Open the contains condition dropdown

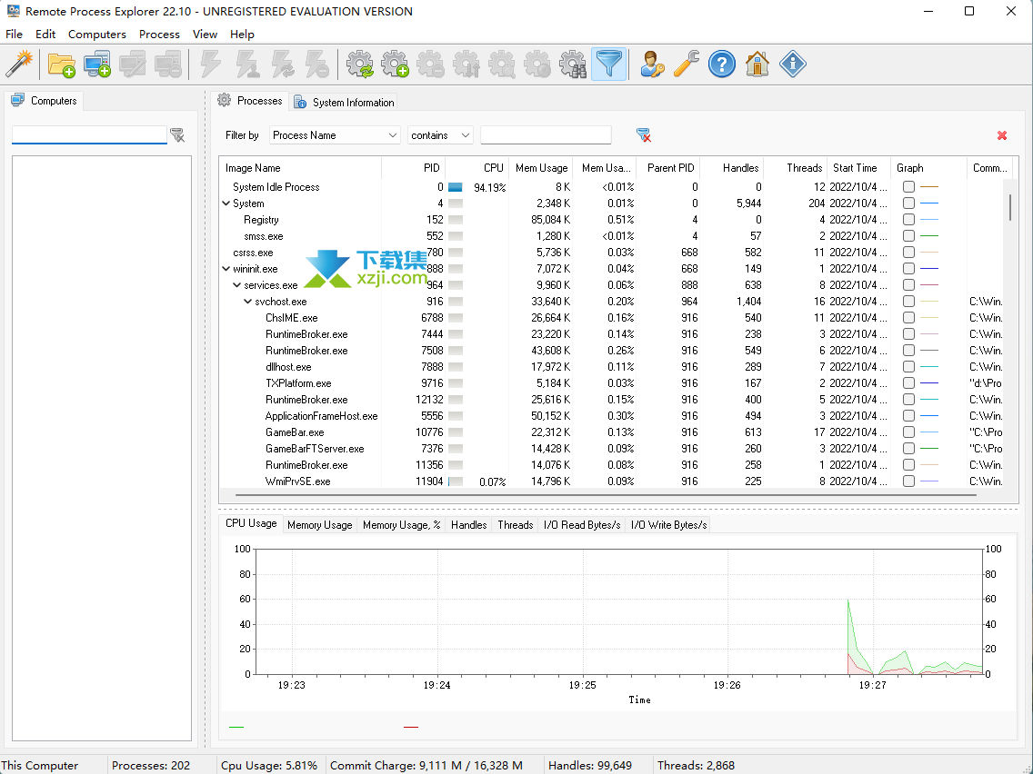click(440, 135)
